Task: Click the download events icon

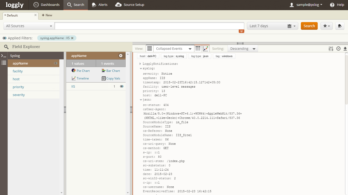Action: coord(345,48)
